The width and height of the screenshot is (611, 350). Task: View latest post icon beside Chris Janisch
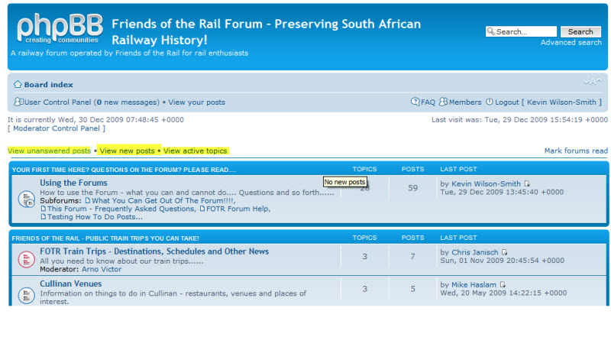504,252
